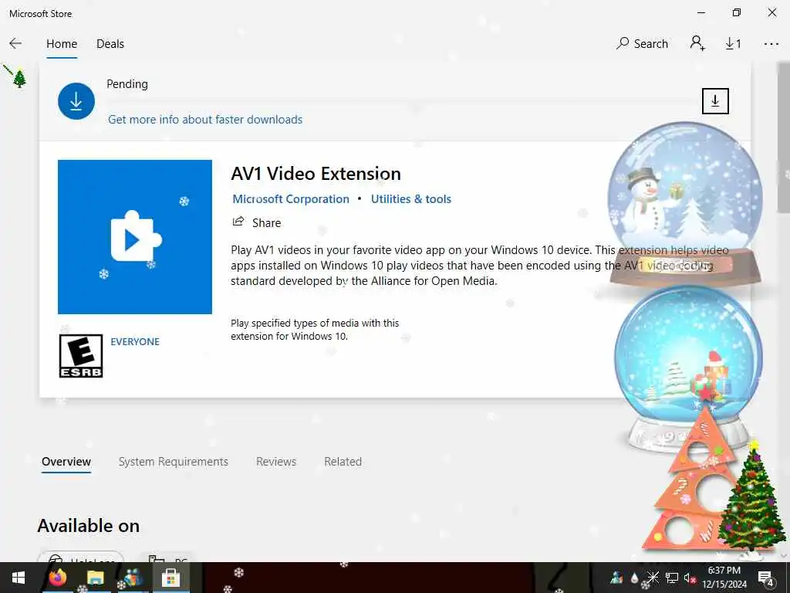Open the Action Center notifications icon
This screenshot has width=790, height=593.
pyautogui.click(x=766, y=578)
